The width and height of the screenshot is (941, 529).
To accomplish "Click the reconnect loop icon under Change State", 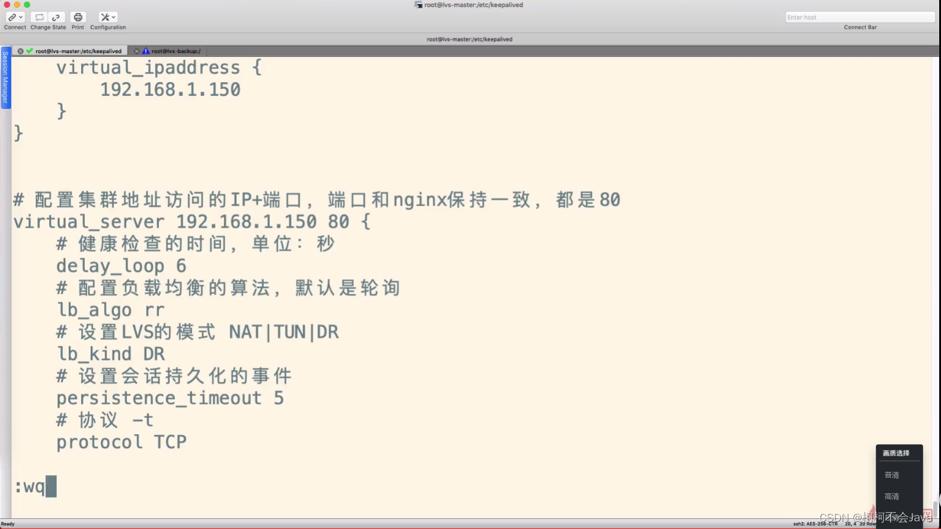I will (x=39, y=17).
